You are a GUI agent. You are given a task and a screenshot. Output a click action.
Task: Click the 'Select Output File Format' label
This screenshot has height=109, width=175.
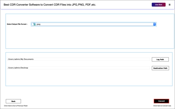17,24
